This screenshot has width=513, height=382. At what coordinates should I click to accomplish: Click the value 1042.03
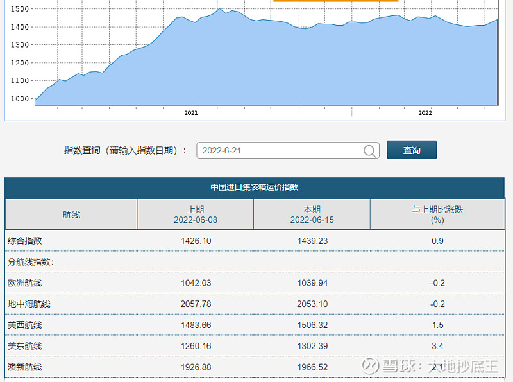(196, 282)
